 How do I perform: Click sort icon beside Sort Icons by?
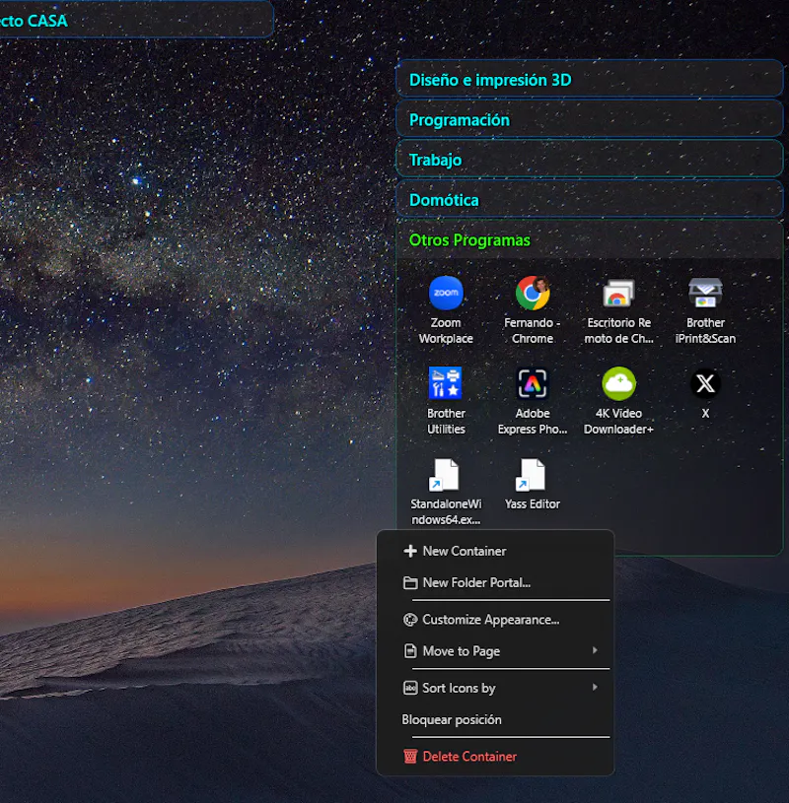pyautogui.click(x=410, y=688)
